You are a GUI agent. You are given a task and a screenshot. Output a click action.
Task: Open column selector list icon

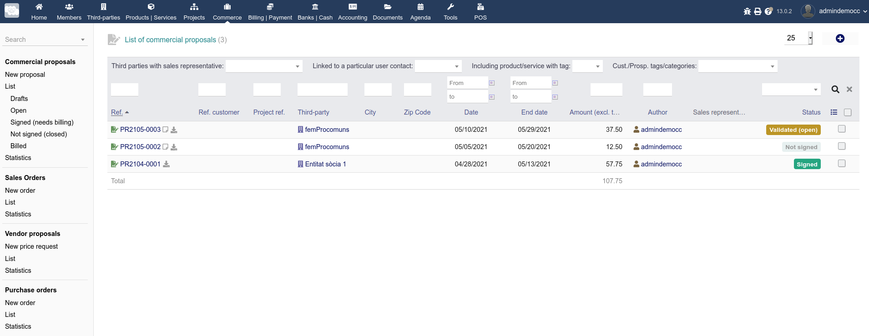[x=834, y=112]
